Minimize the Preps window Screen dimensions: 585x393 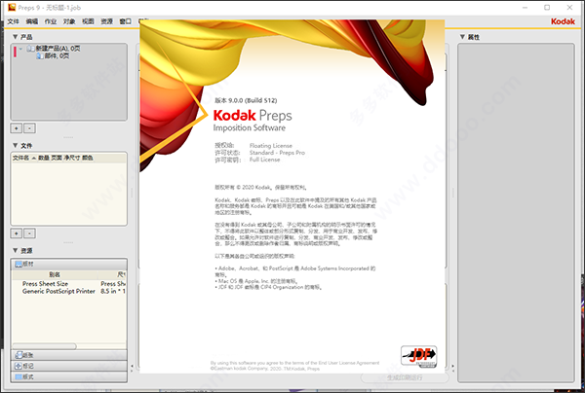[525, 8]
